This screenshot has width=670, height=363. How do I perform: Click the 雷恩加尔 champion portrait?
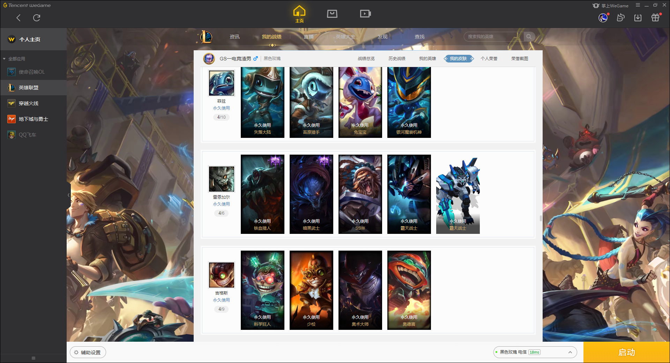coord(222,179)
